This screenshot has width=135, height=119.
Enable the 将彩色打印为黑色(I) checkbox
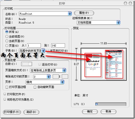pyautogui.click(x=5, y=99)
